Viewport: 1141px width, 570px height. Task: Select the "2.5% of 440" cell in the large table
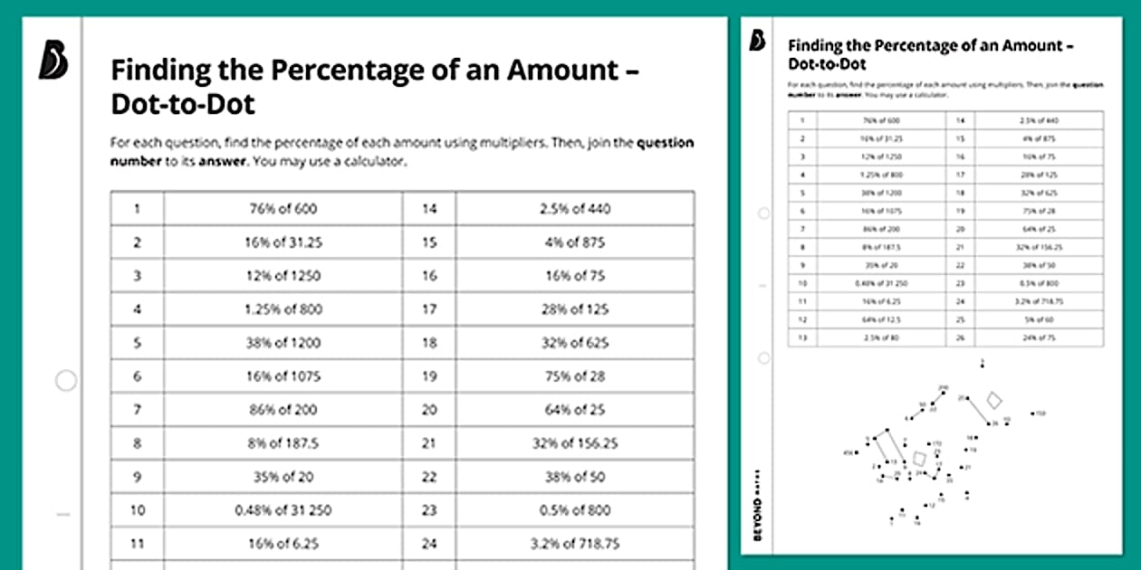(575, 209)
